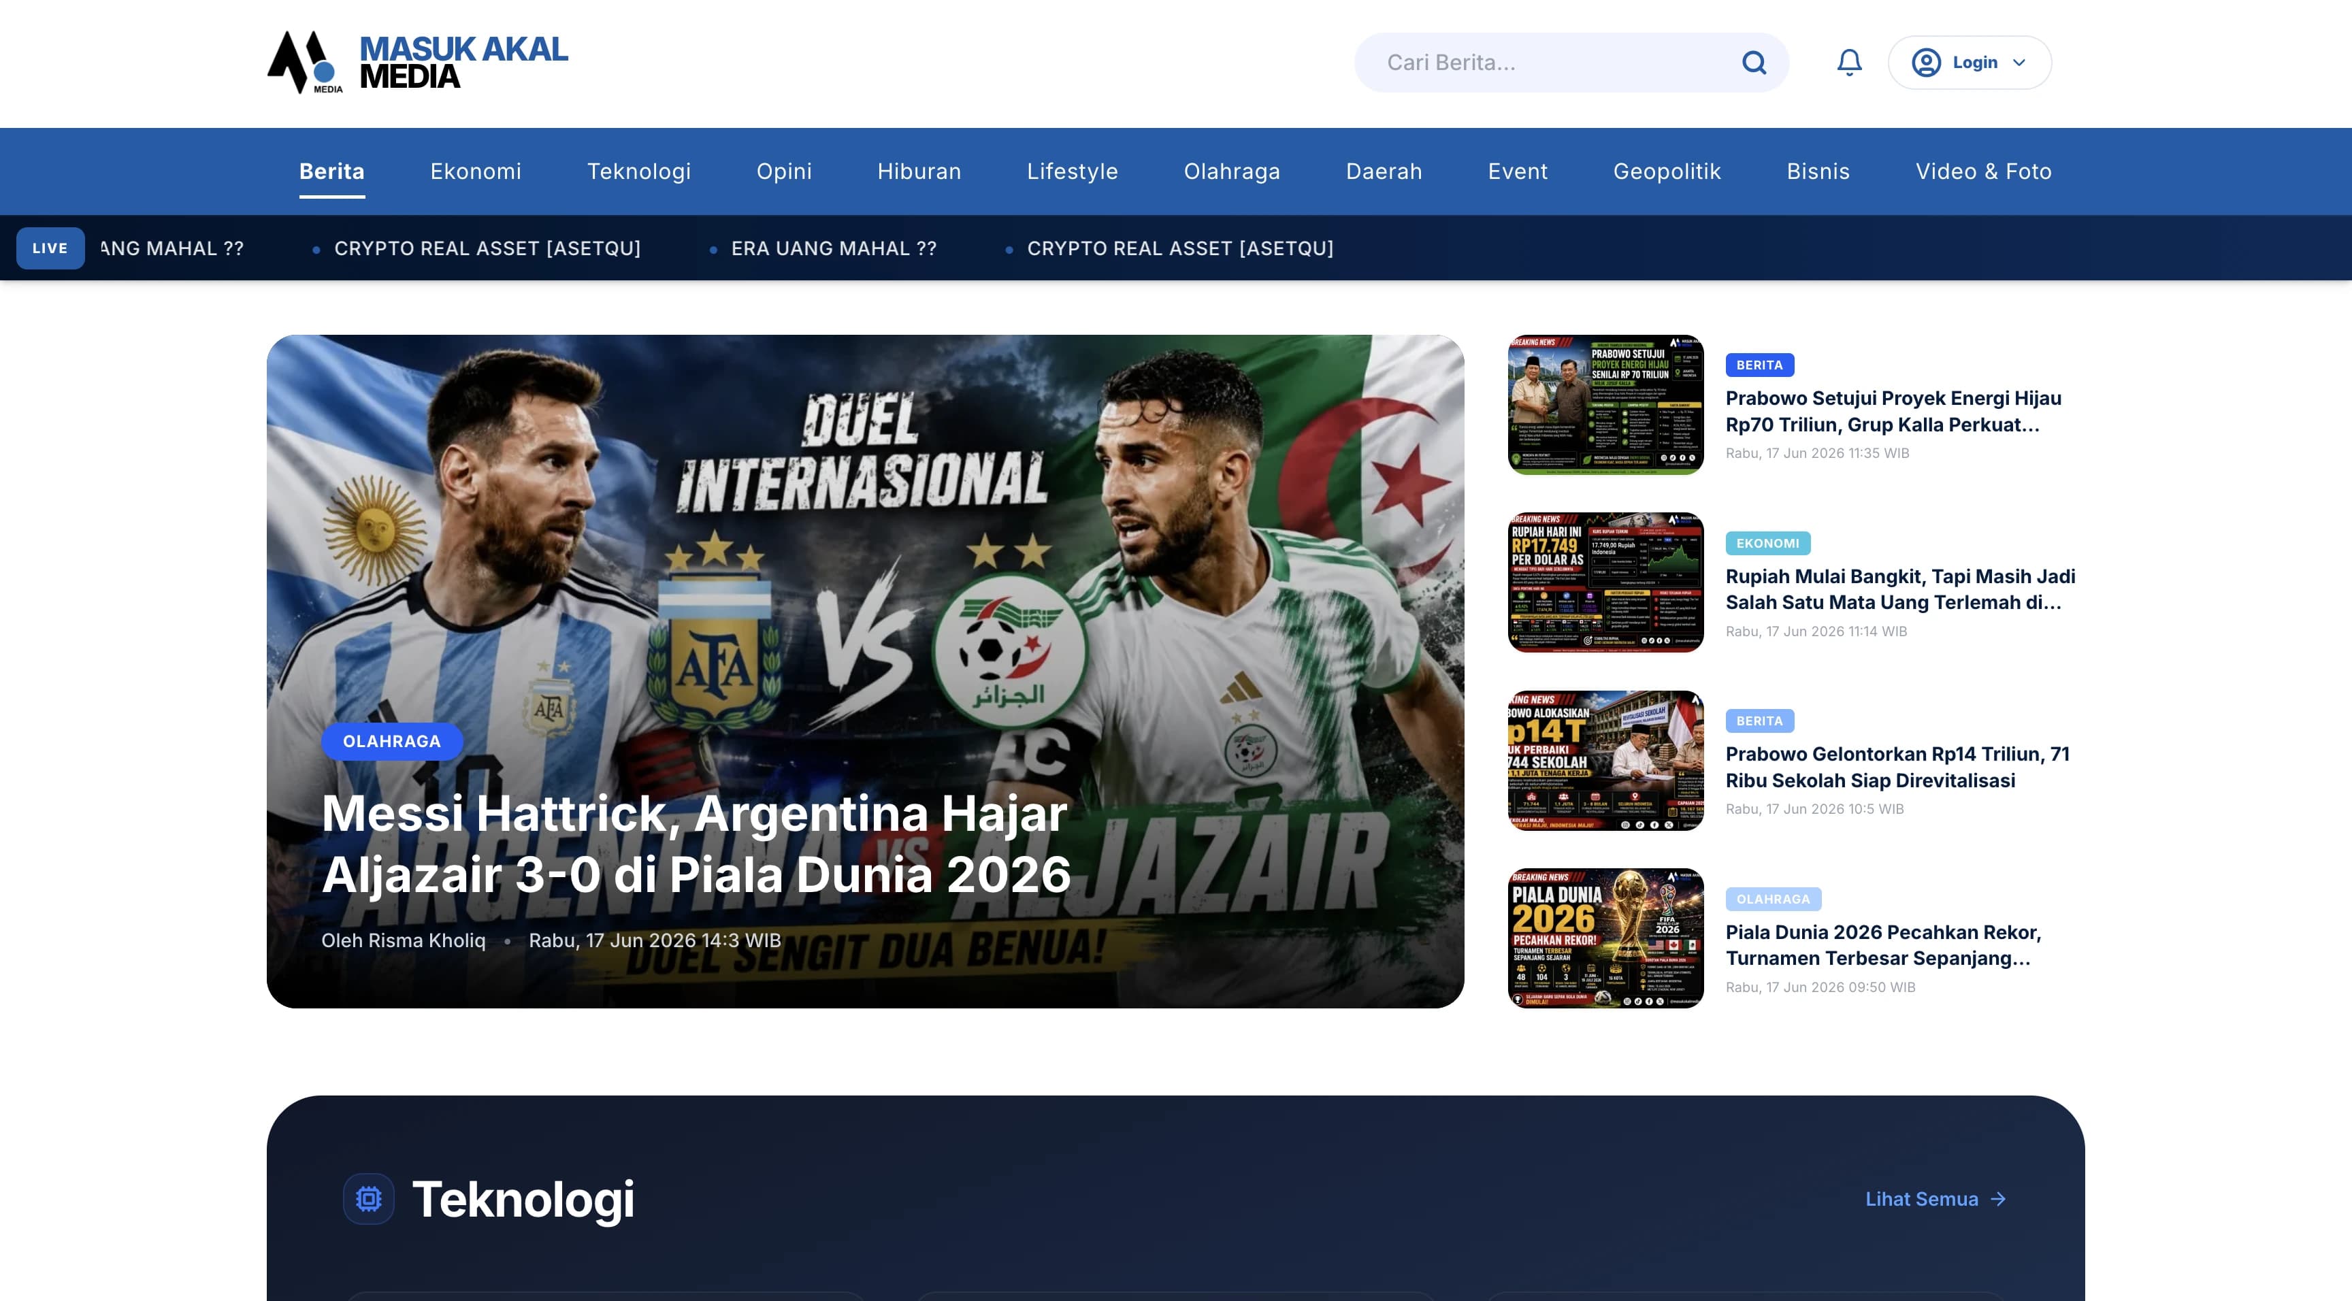2352x1301 pixels.
Task: Click the timestamp 10:5 WIB
Action: 1814,809
